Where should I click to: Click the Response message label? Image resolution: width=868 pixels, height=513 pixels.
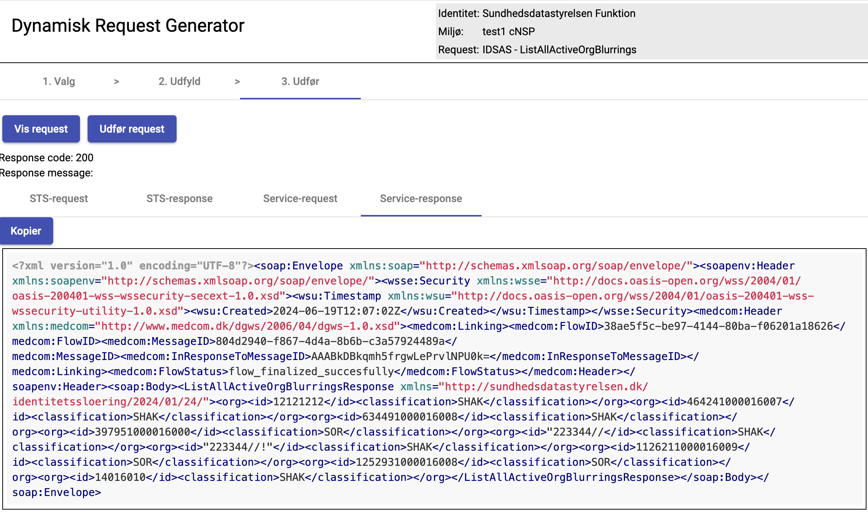[46, 173]
